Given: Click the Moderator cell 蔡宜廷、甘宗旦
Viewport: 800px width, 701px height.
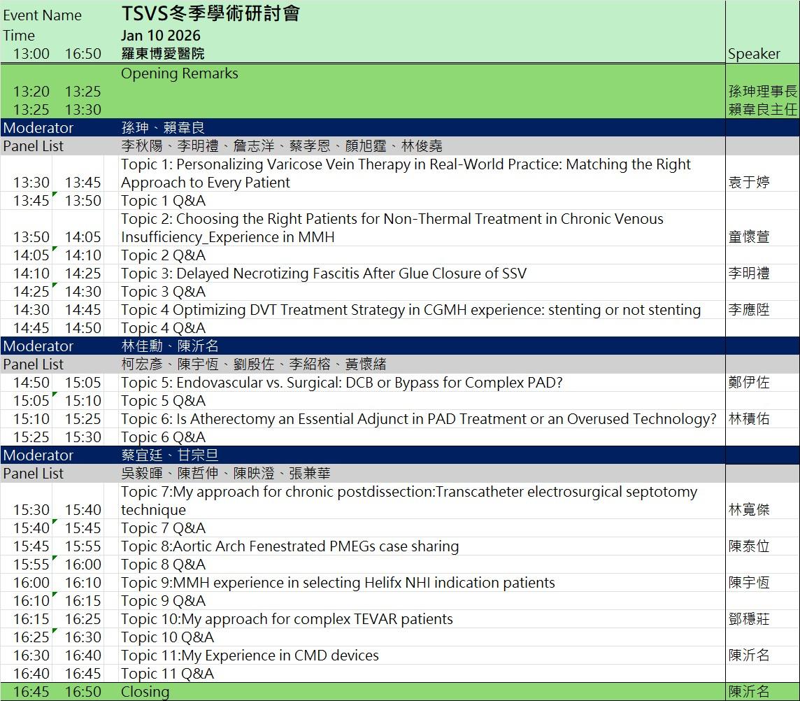Looking at the screenshot, I should (170, 455).
